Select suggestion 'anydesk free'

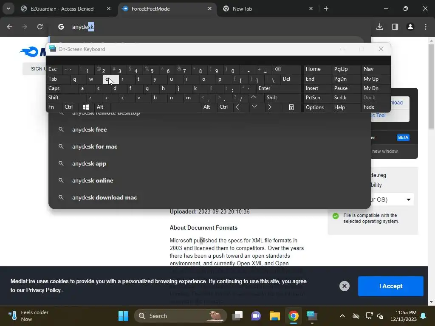click(209, 129)
